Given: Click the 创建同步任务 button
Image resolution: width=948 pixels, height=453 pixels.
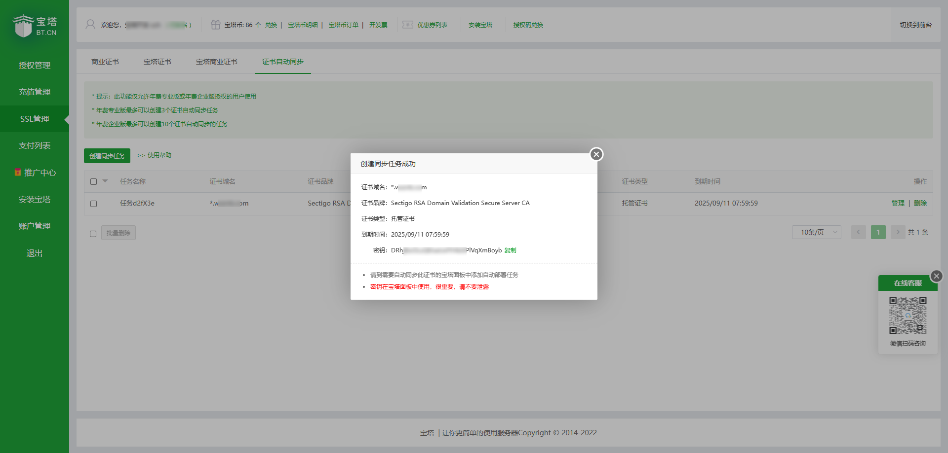Looking at the screenshot, I should tap(107, 156).
